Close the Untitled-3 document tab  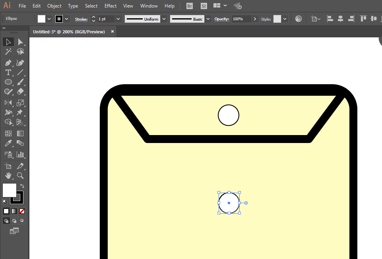(x=112, y=31)
